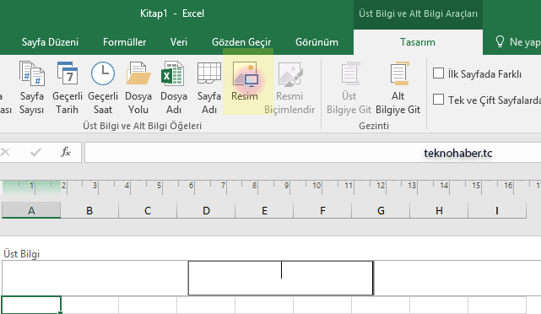Insert Dosya Yolu file path

pyautogui.click(x=138, y=88)
